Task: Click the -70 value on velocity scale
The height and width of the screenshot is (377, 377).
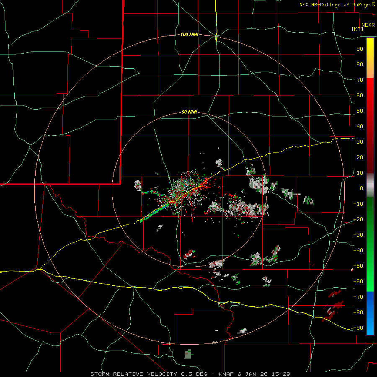Action: [x=358, y=297]
